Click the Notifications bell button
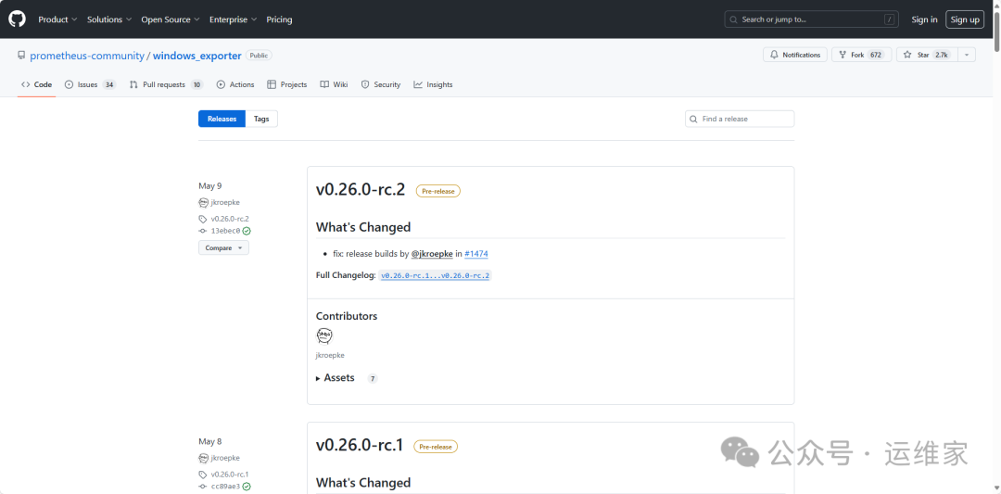The width and height of the screenshot is (1001, 494). (x=795, y=55)
